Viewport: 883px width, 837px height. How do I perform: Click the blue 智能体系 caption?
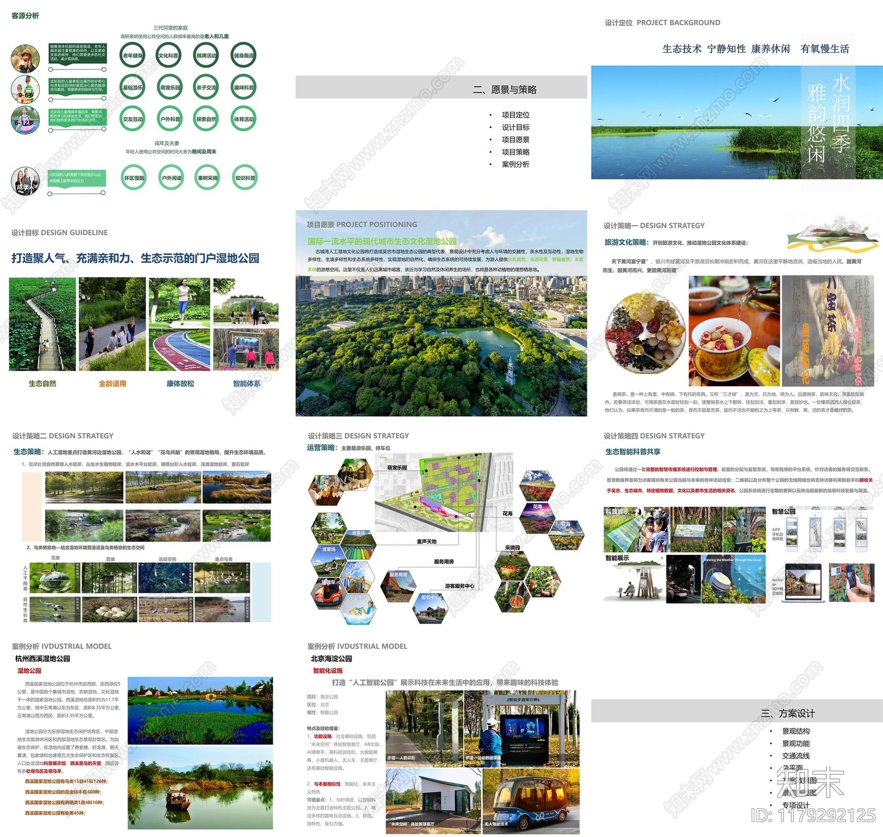(247, 383)
